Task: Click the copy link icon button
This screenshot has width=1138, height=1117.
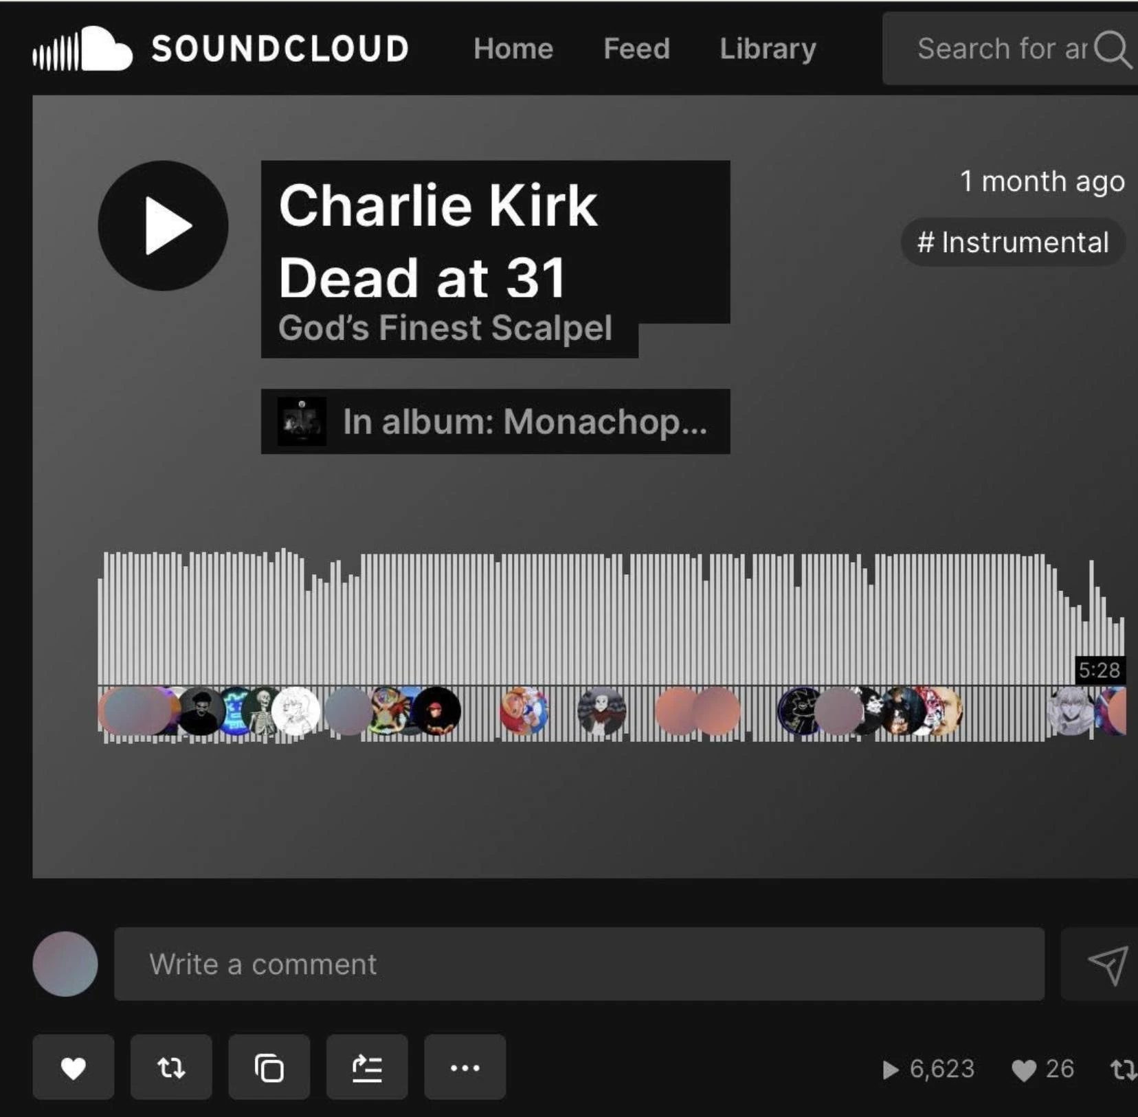Action: (269, 1068)
